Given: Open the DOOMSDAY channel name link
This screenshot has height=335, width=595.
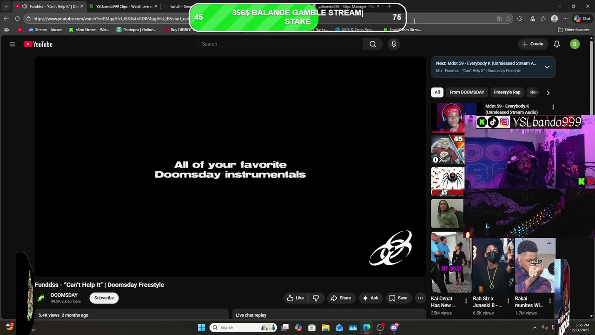Looking at the screenshot, I should [64, 295].
